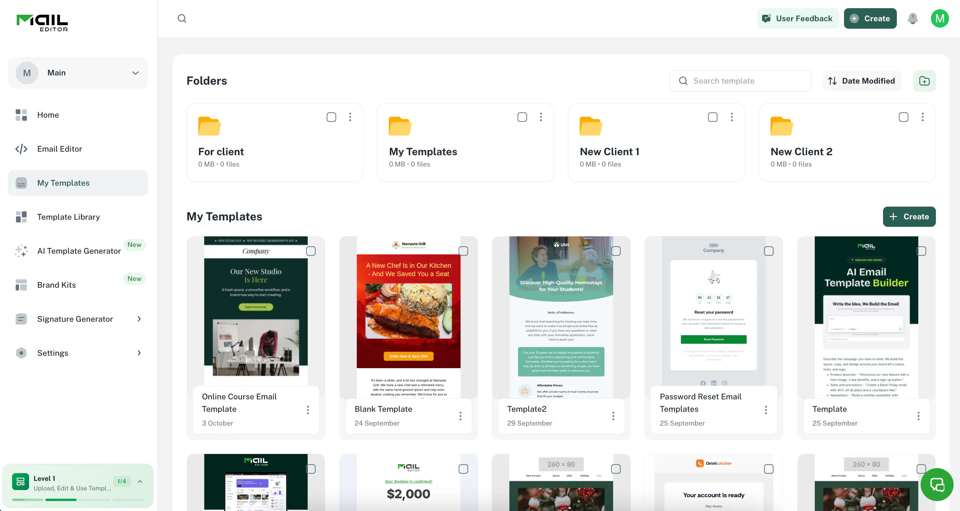
Task: Expand the Signature Generator submenu
Action: [139, 319]
